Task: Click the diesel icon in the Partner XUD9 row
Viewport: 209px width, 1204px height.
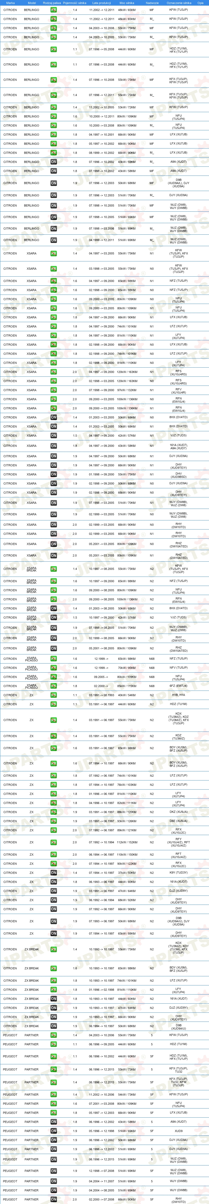Action: point(54,1131)
